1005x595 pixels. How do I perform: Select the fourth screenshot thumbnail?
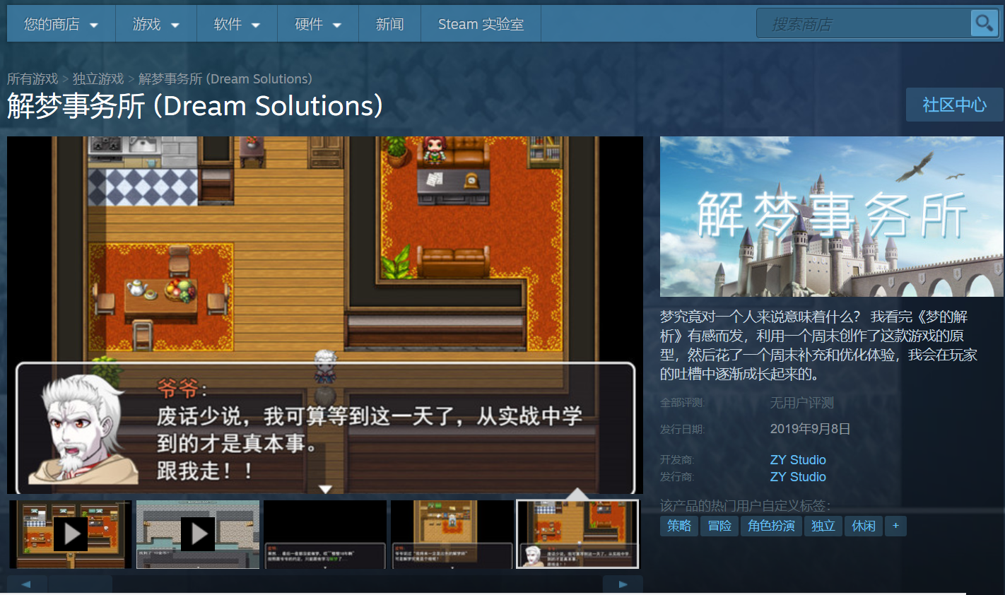(x=452, y=534)
